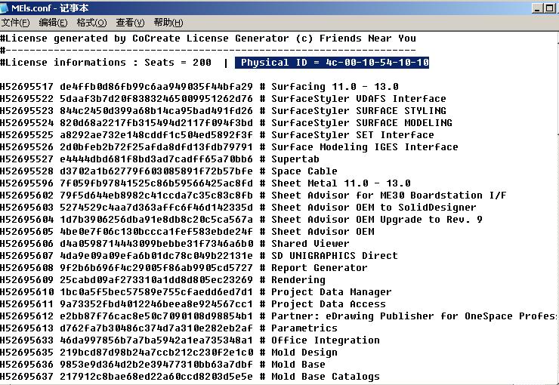Screen dimensions: 559x385
Task: Click the 'Surfacing 11.0 - 13.0' comment
Action: coord(335,87)
